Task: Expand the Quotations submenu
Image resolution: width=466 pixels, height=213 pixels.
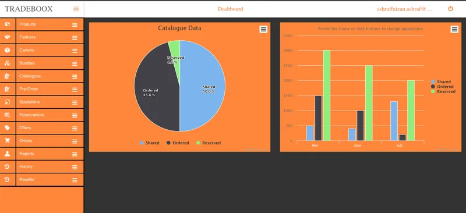Action: tap(75, 102)
